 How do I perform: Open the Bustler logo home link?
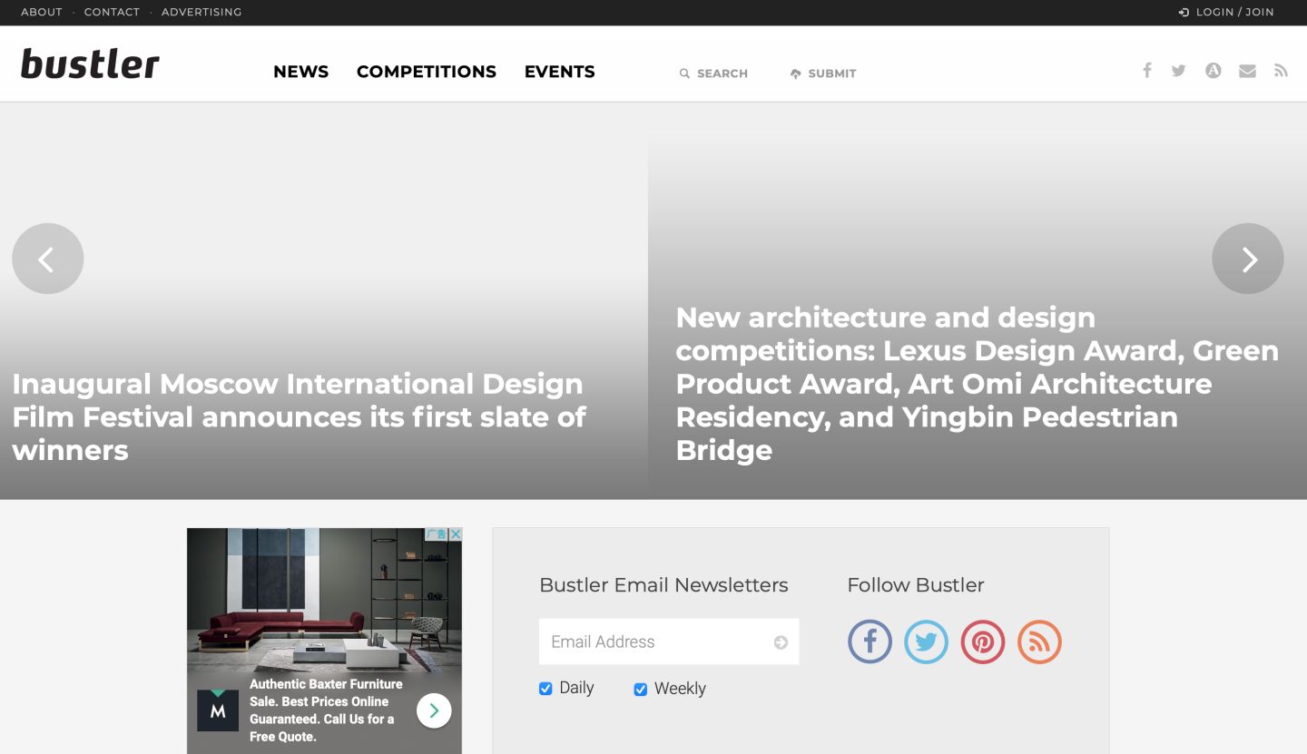[x=90, y=64]
